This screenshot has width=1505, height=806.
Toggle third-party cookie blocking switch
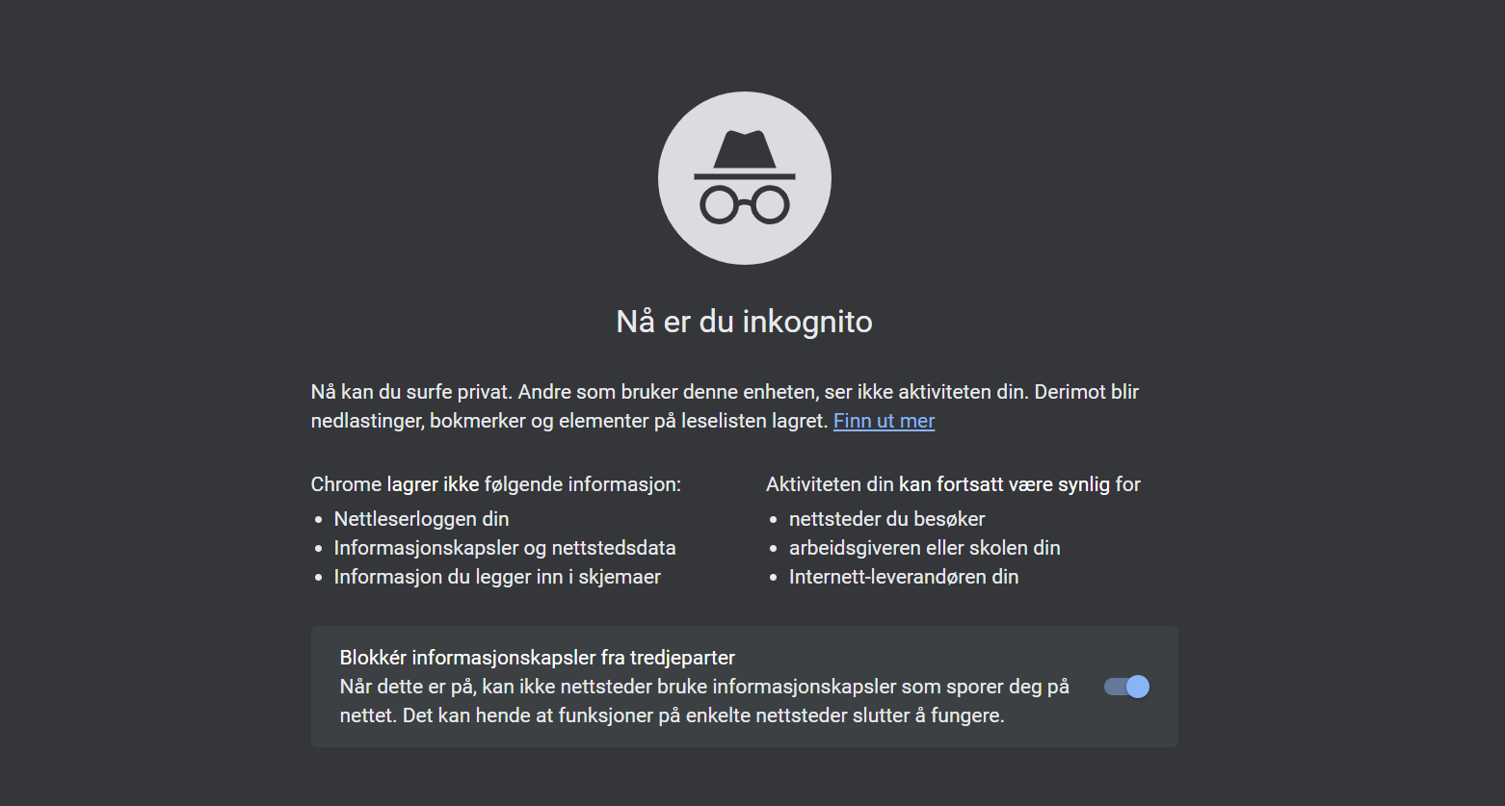[x=1126, y=687]
